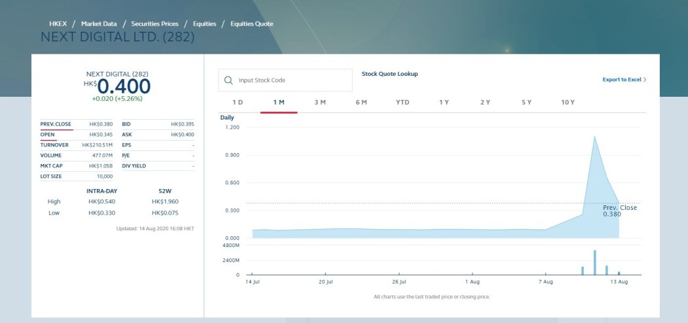
Task: Click 52W low HK$0.075
Action: (165, 213)
